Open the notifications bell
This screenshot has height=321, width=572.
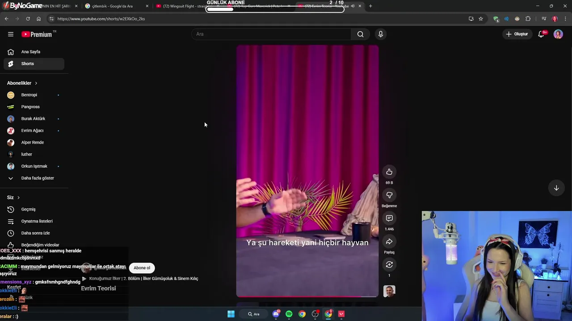(x=541, y=34)
